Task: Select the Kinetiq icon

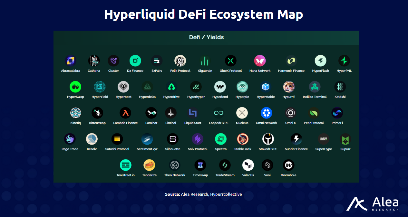Action: pyautogui.click(x=75, y=113)
